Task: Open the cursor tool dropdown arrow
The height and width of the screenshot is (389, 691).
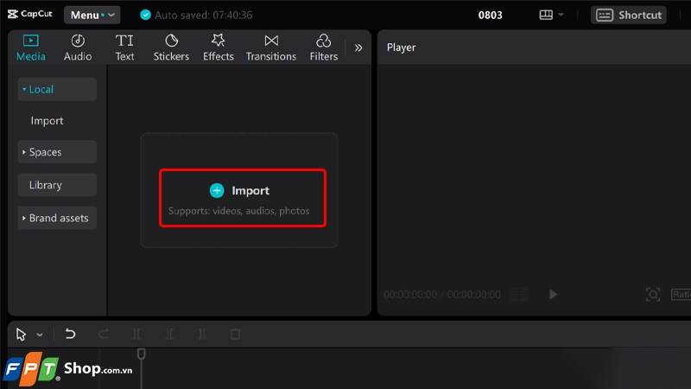Action: tap(40, 335)
